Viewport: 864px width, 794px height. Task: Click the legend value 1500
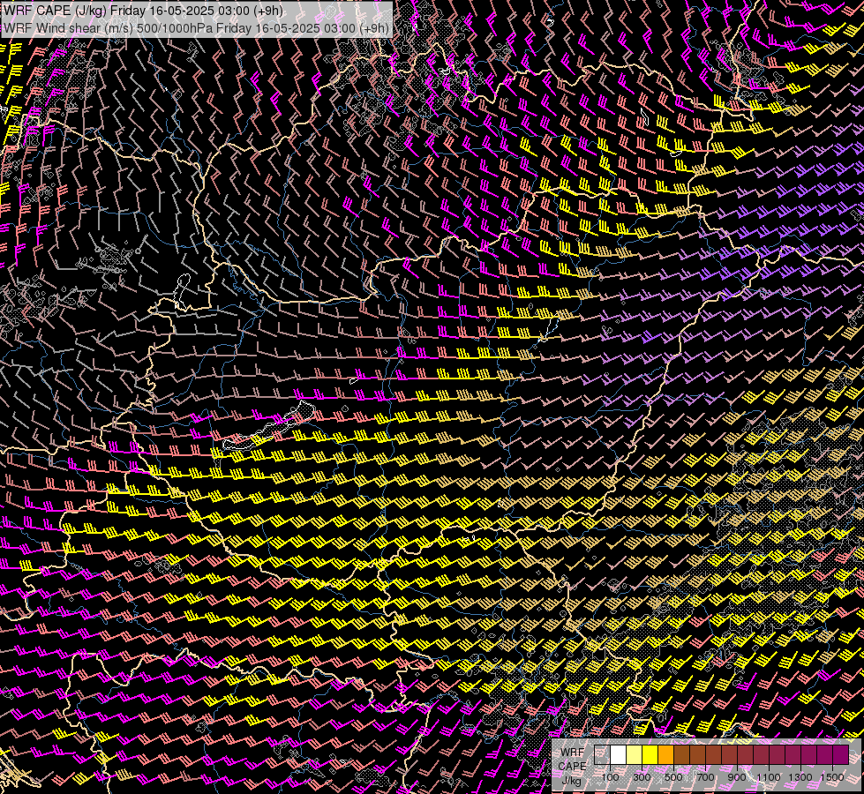point(832,777)
